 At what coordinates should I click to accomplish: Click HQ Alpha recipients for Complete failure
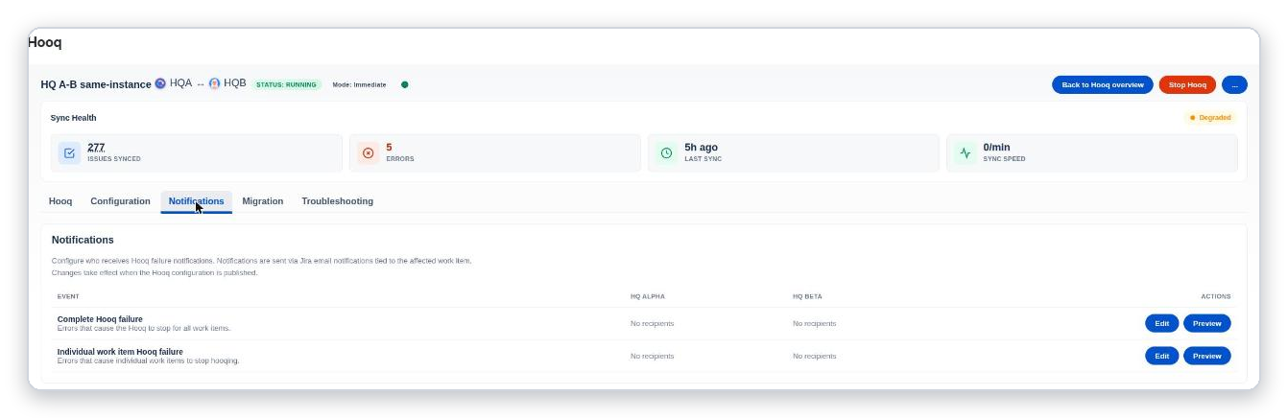pos(652,323)
